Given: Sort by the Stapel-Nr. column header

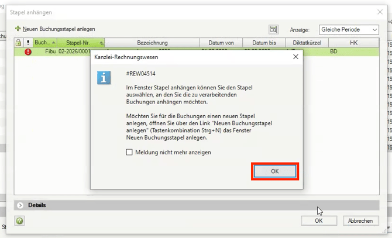Looking at the screenshot, I should [80, 43].
